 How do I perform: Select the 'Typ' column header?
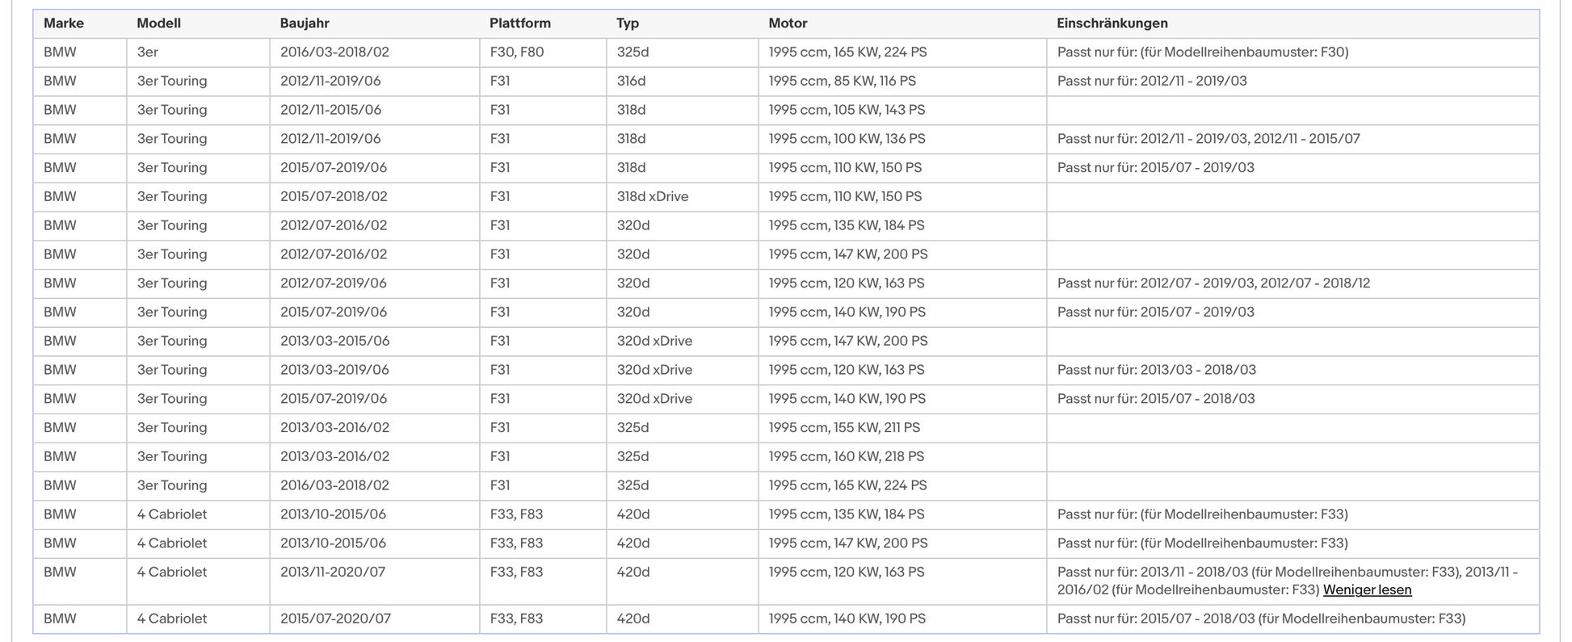coord(628,23)
